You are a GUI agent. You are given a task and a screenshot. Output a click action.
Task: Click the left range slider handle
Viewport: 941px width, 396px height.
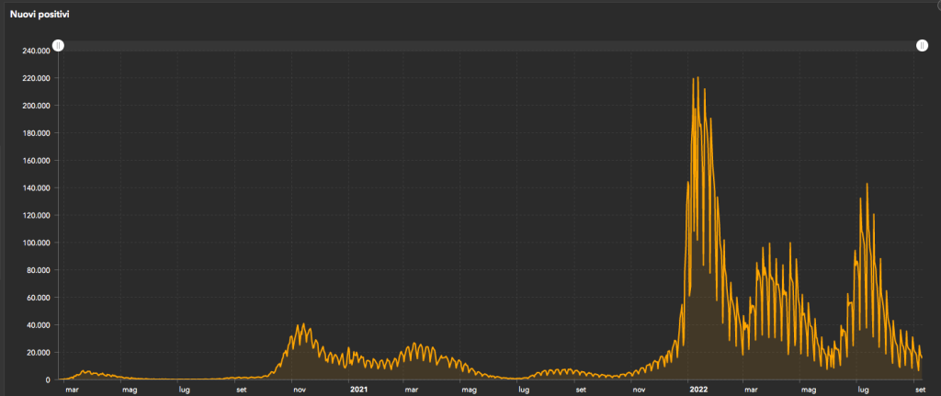point(58,45)
